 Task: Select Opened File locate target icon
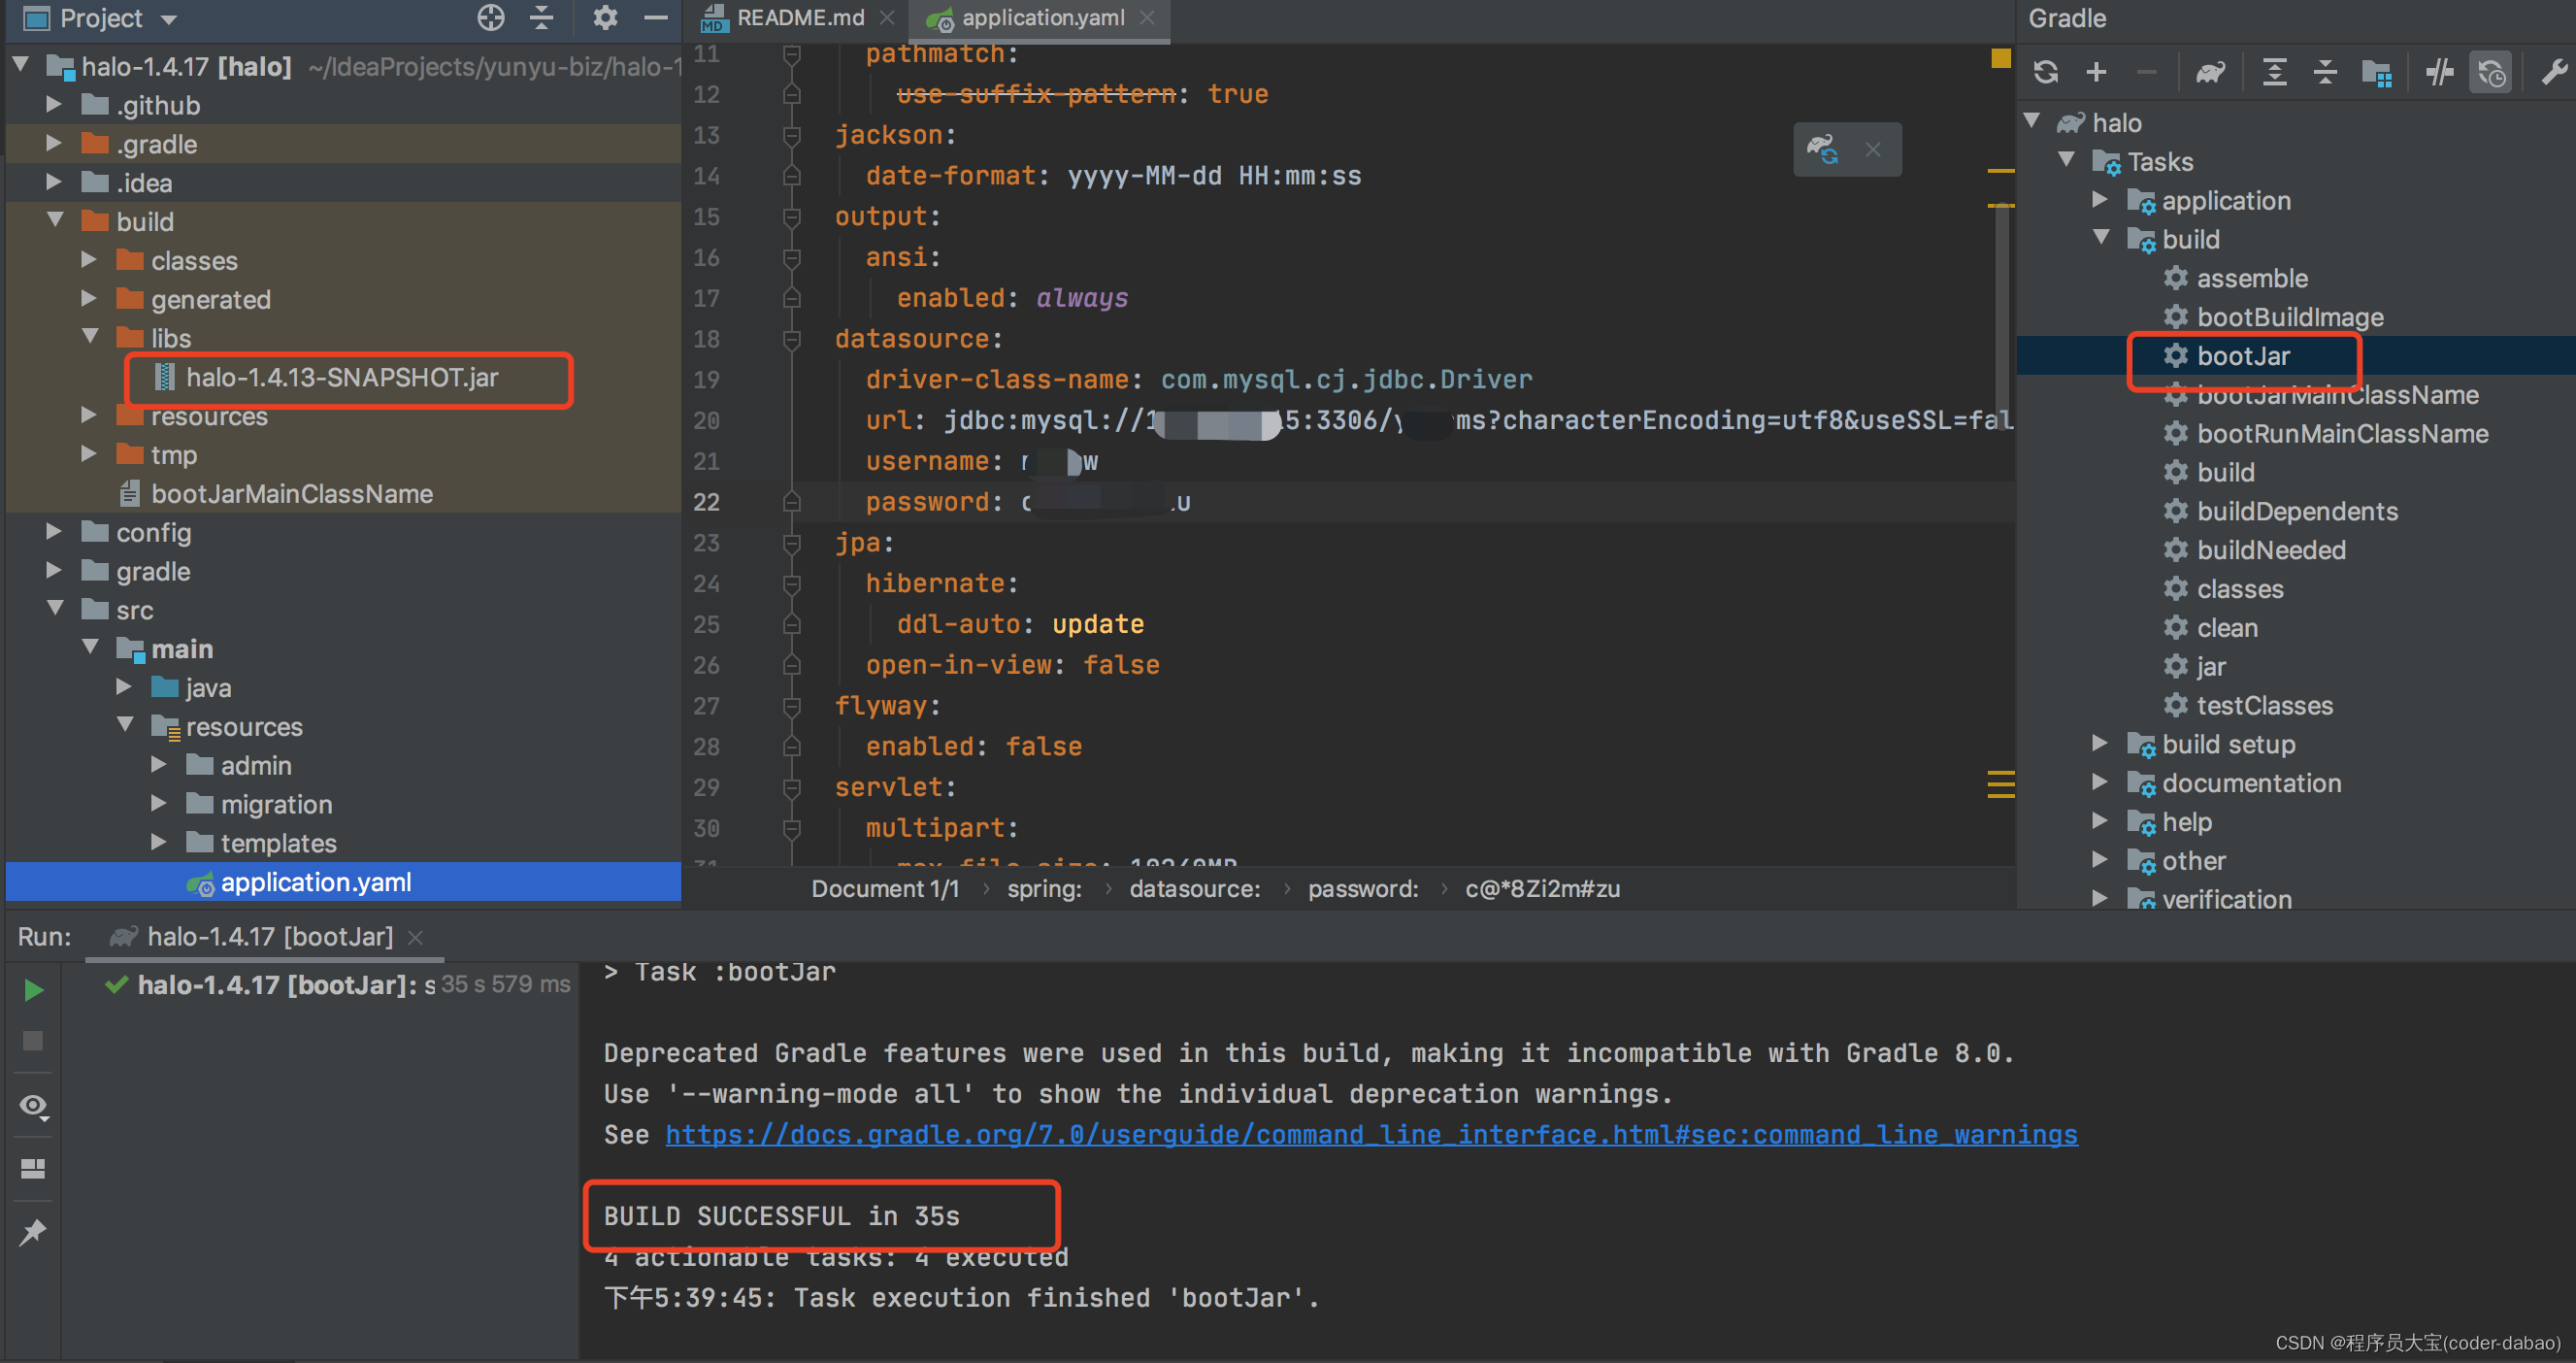tap(490, 18)
